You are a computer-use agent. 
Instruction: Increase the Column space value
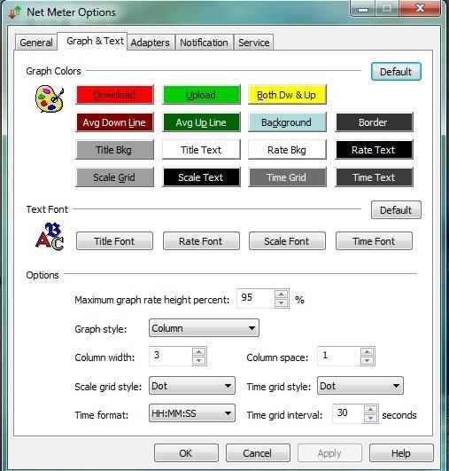(368, 352)
